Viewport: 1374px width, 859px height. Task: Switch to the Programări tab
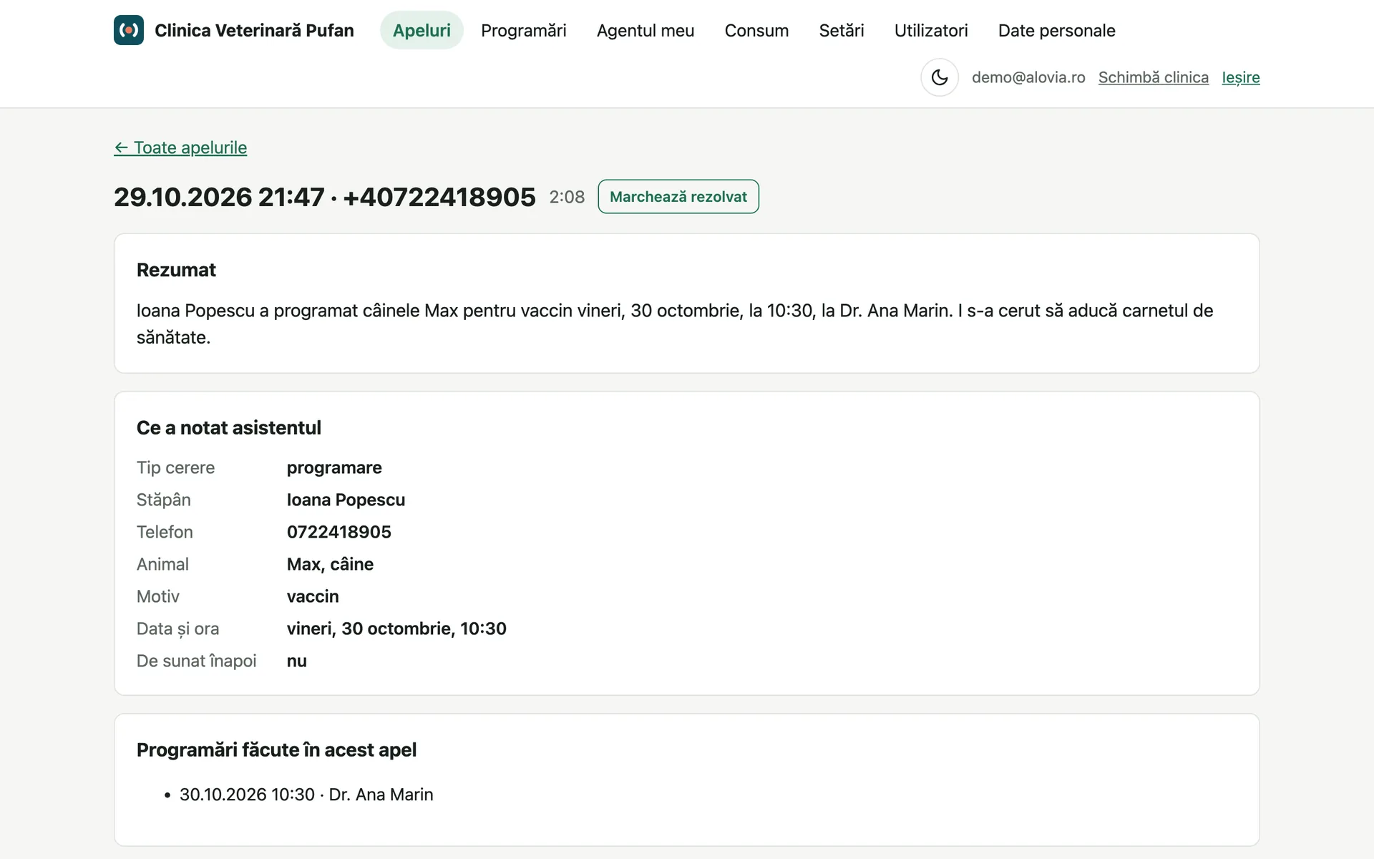coord(524,30)
